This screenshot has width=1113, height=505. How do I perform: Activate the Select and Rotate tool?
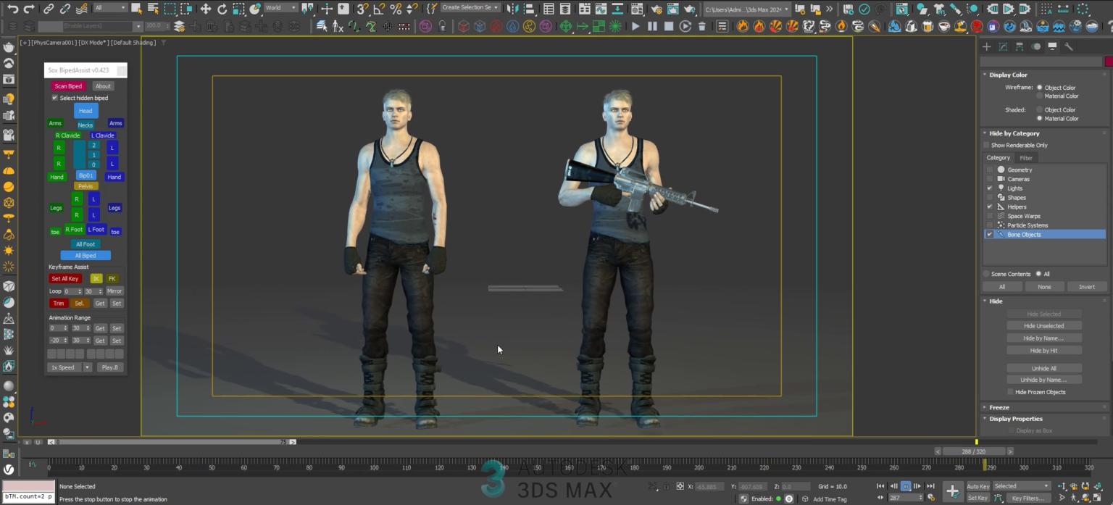click(x=222, y=9)
